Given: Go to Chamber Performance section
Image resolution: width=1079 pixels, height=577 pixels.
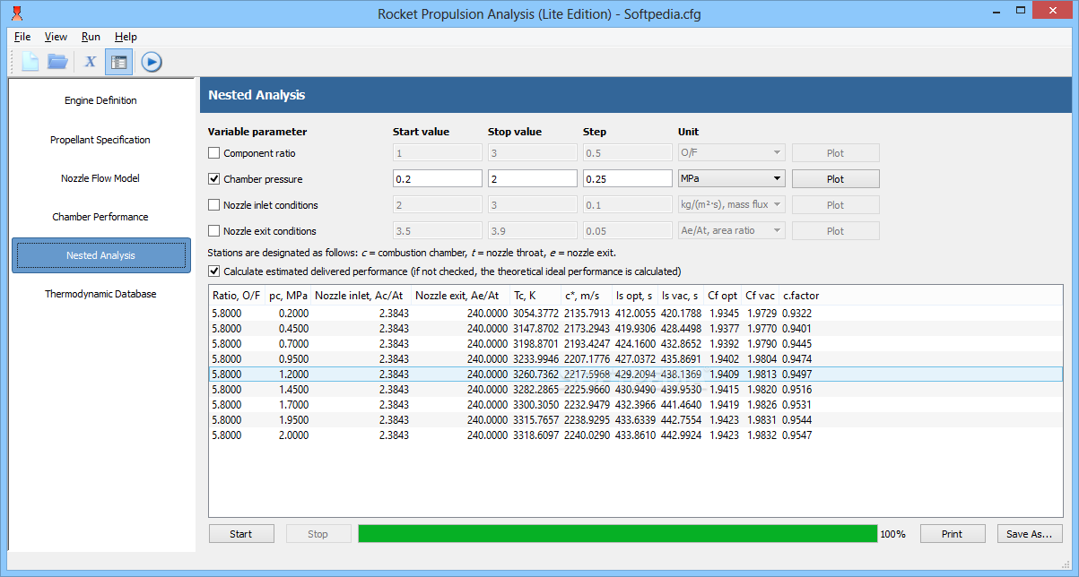Looking at the screenshot, I should point(100,217).
